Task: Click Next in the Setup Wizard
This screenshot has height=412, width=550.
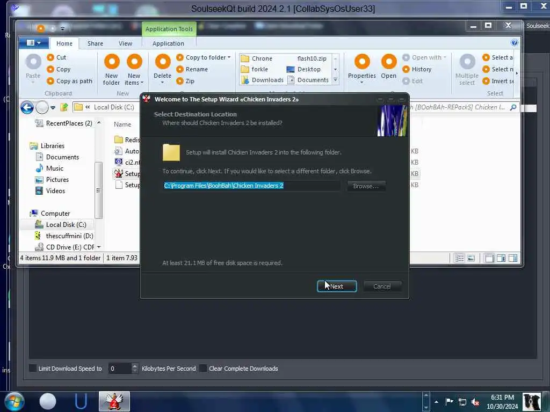Action: (337, 286)
